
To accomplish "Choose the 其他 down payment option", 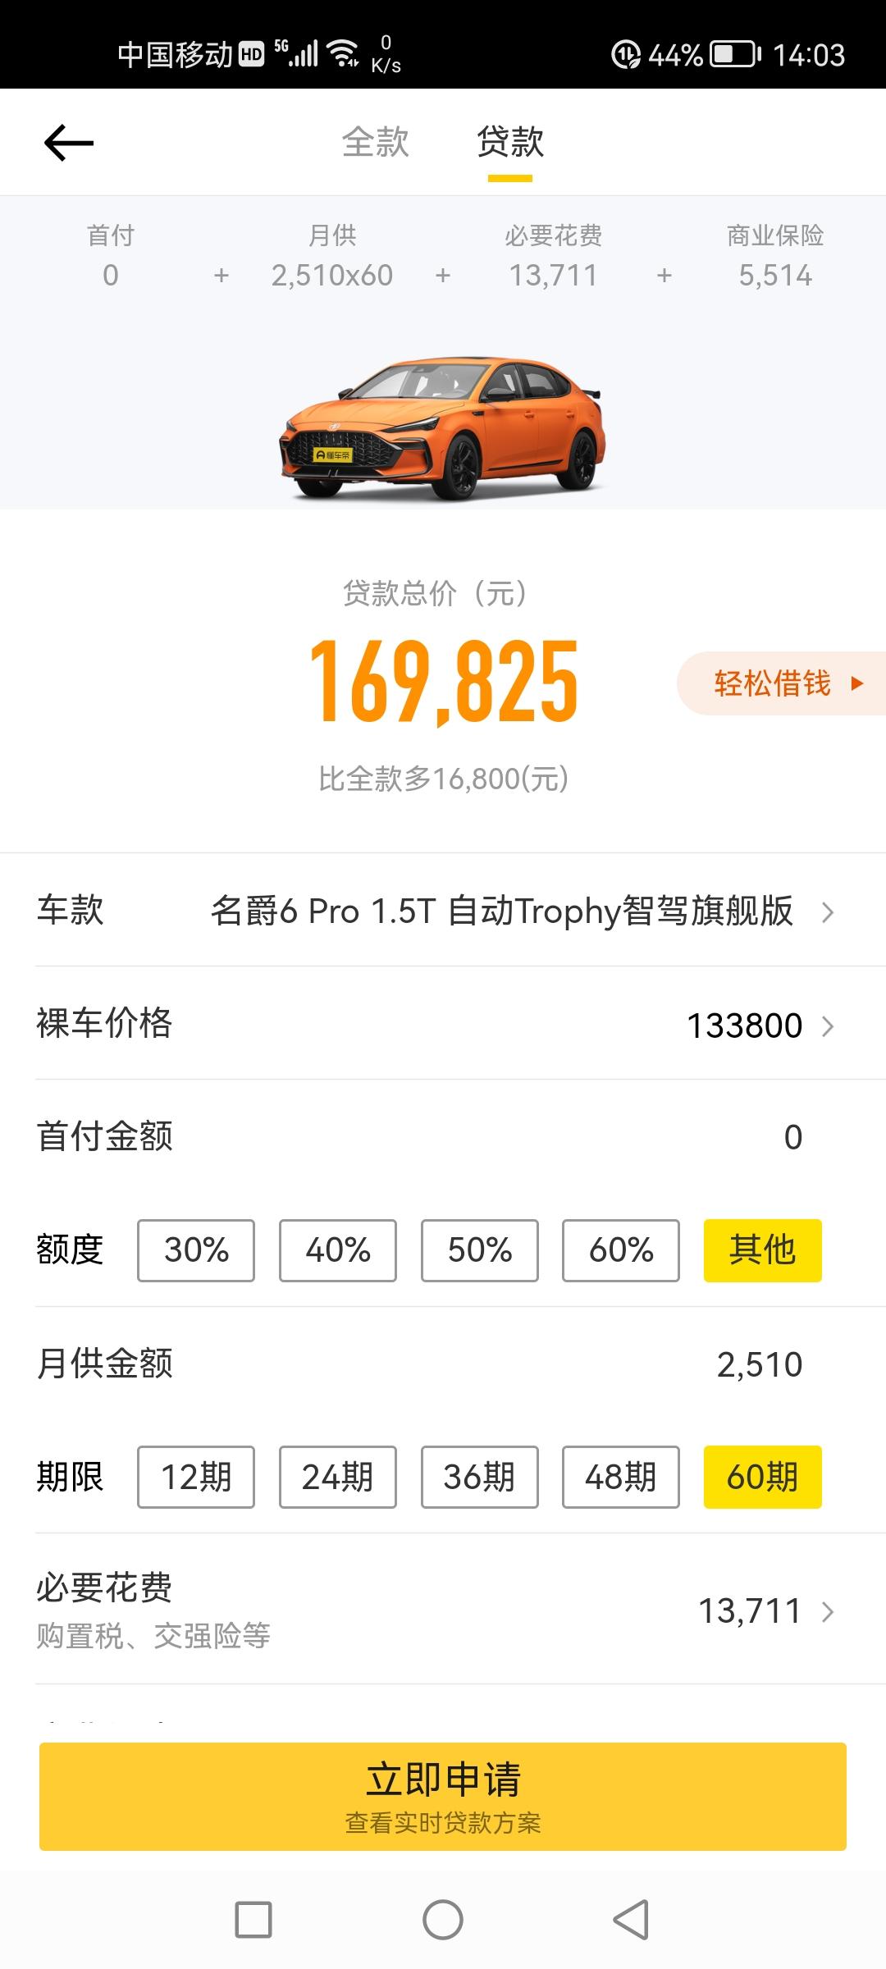I will (x=763, y=1250).
